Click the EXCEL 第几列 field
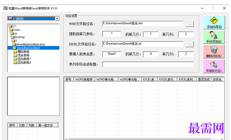The width and height of the screenshot is (231, 140). (186, 54)
